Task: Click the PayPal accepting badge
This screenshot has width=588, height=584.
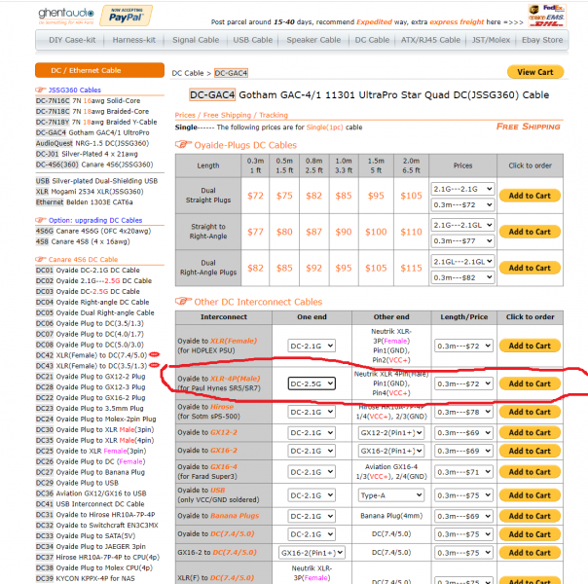Action: click(x=126, y=16)
